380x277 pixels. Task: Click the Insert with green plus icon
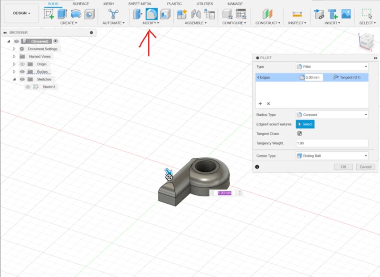click(x=332, y=14)
